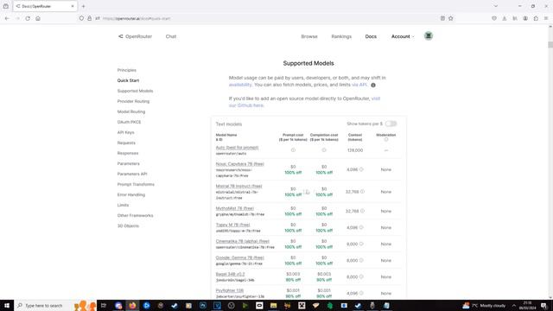This screenshot has height=311, width=553.
Task: Follow the 'via API' link
Action: click(x=359, y=85)
